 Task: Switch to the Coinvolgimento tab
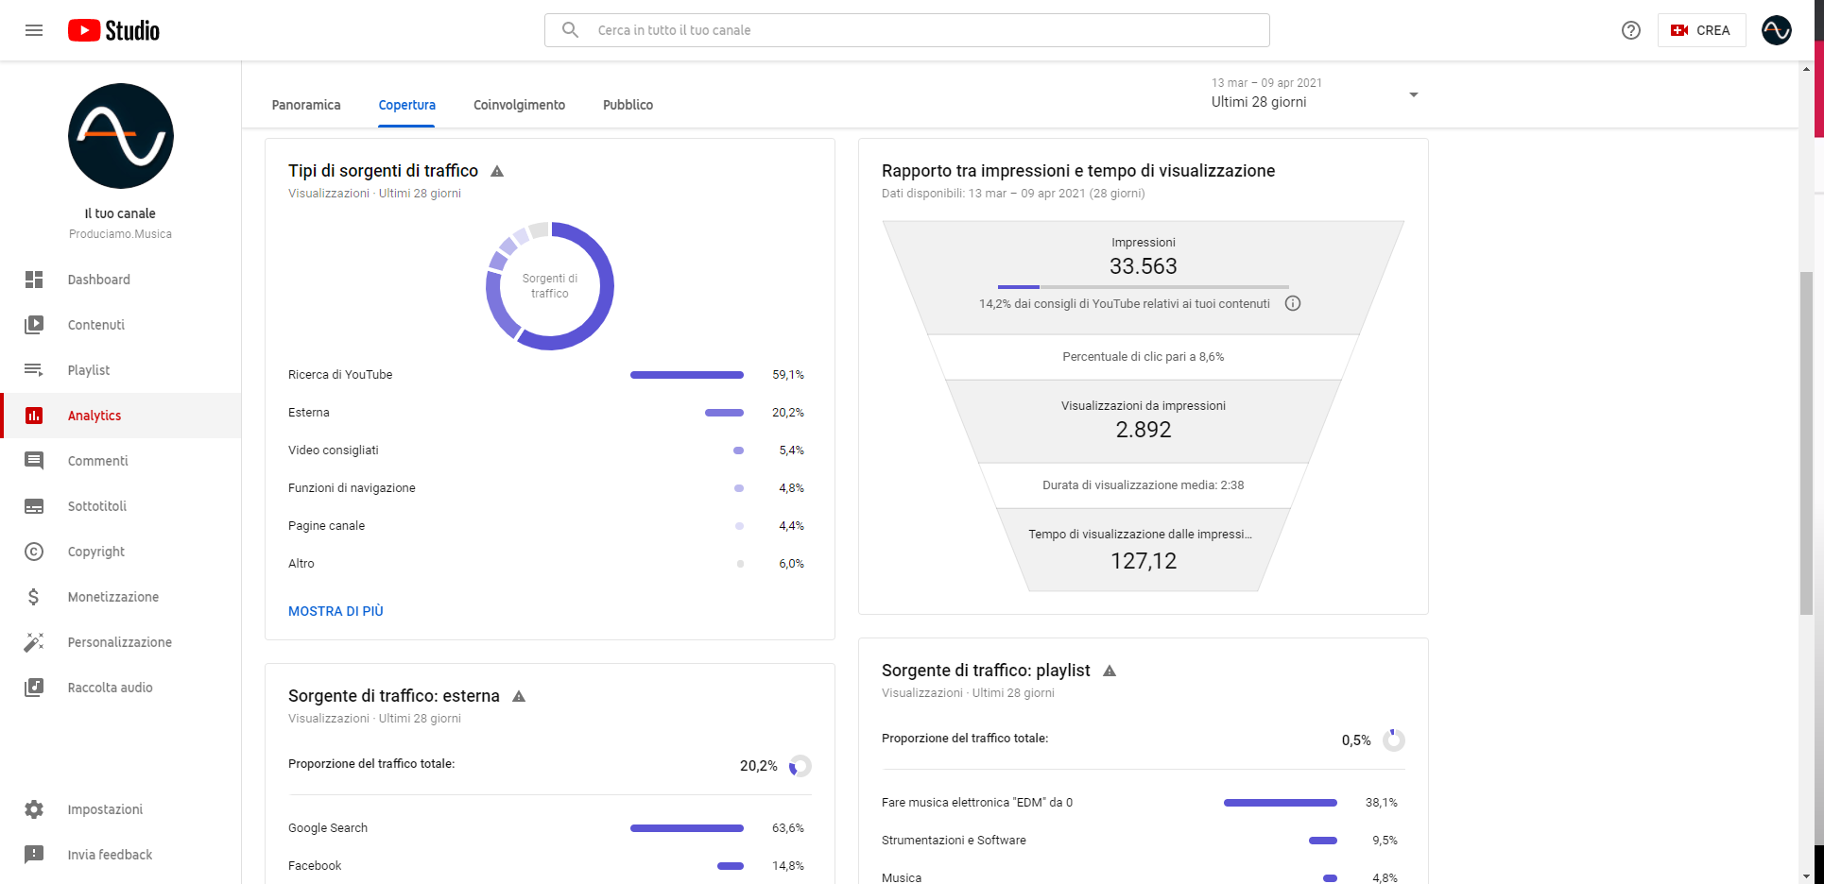(x=519, y=105)
